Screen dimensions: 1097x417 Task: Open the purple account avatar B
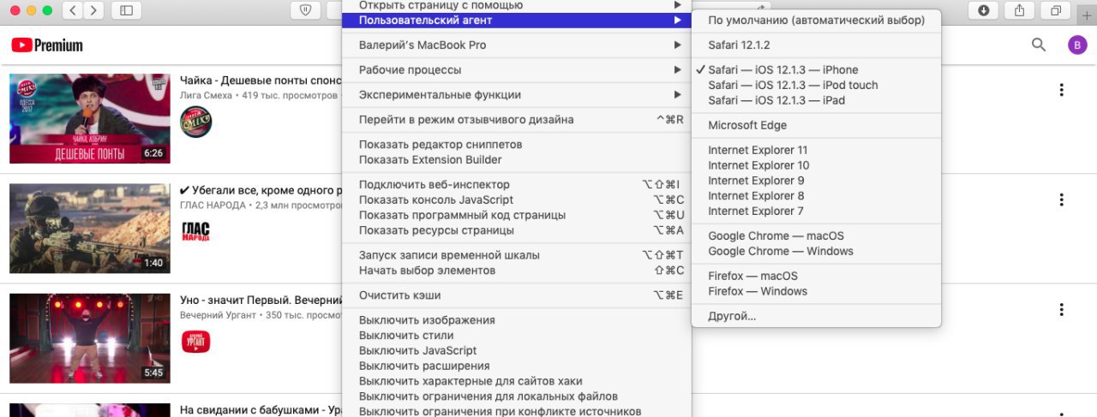(1077, 45)
